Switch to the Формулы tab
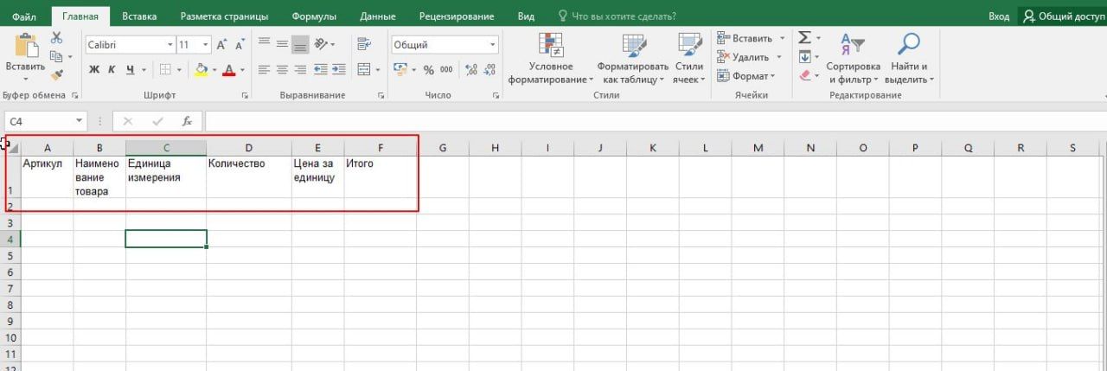This screenshot has height=371, width=1107. (x=314, y=16)
